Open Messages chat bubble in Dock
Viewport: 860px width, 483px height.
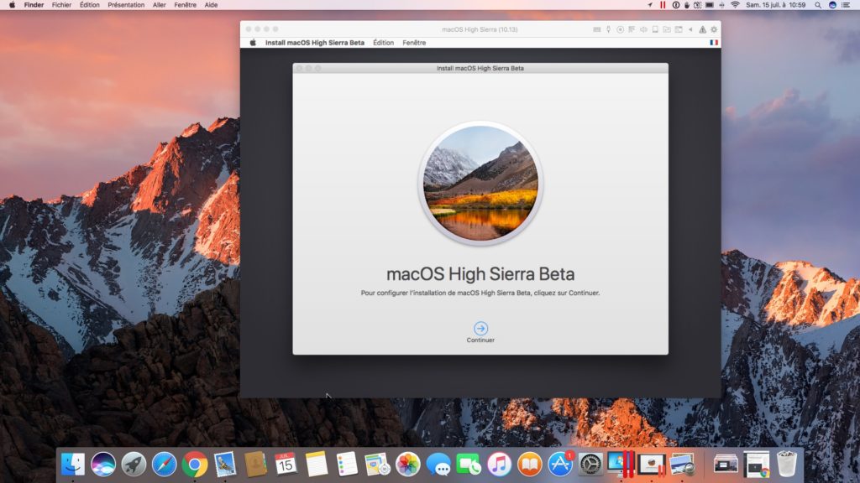coord(438,465)
